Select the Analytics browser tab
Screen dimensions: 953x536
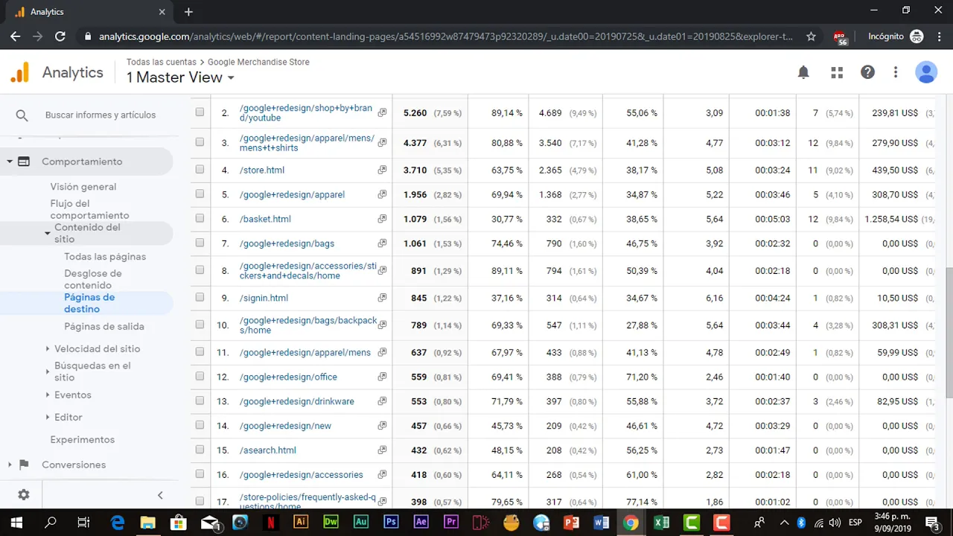coord(89,12)
